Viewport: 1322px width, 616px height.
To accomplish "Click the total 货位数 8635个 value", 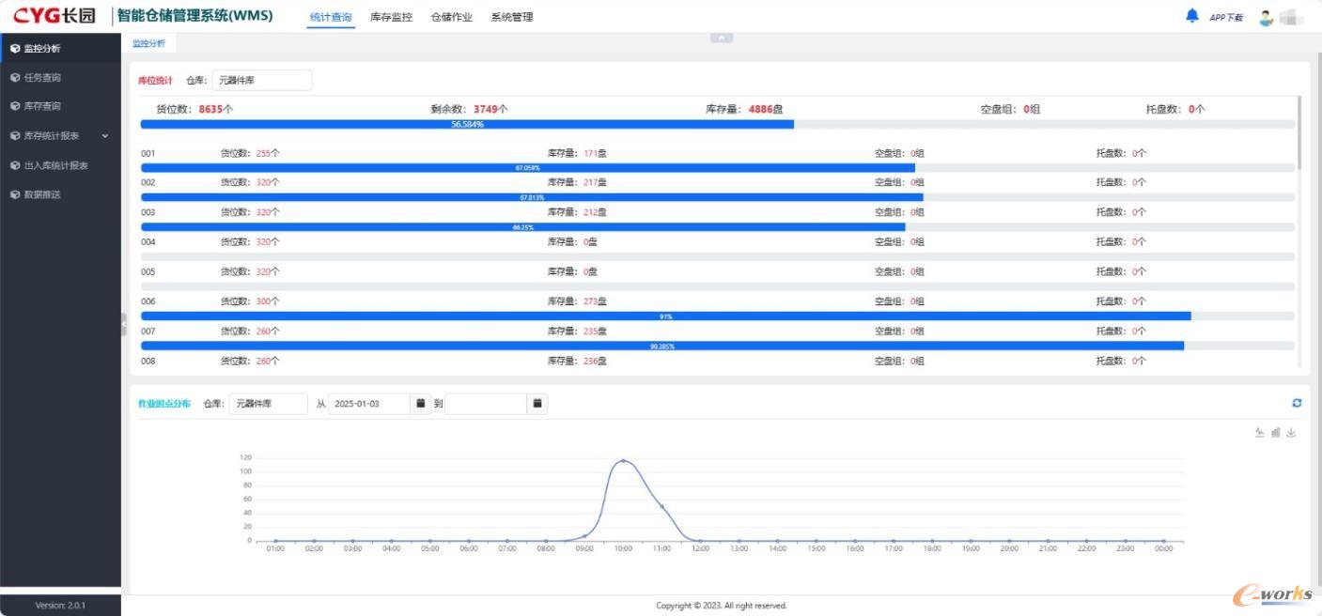I will 194,109.
